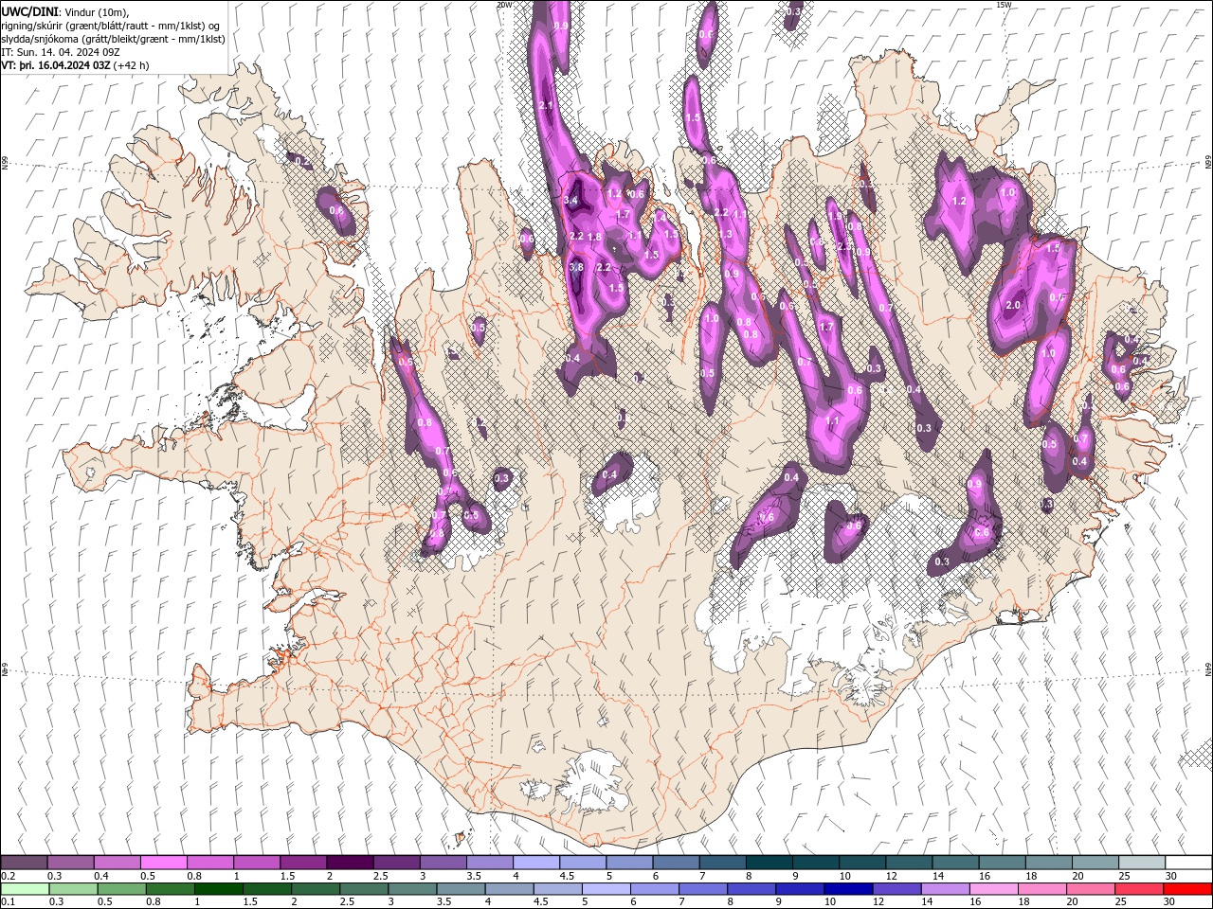Image resolution: width=1213 pixels, height=909 pixels.
Task: Select the pink rain swatch between 18 and 20
Action: coord(1041,889)
